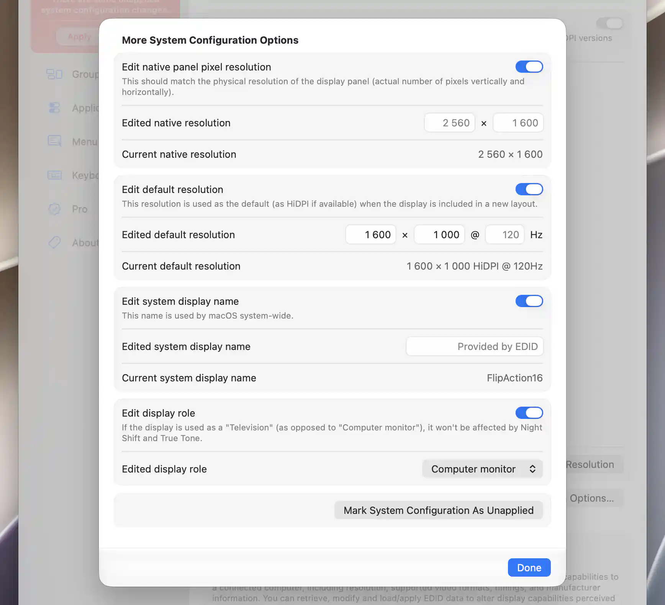Click the dimmed Apply button in background window
This screenshot has width=665, height=605.
[78, 37]
